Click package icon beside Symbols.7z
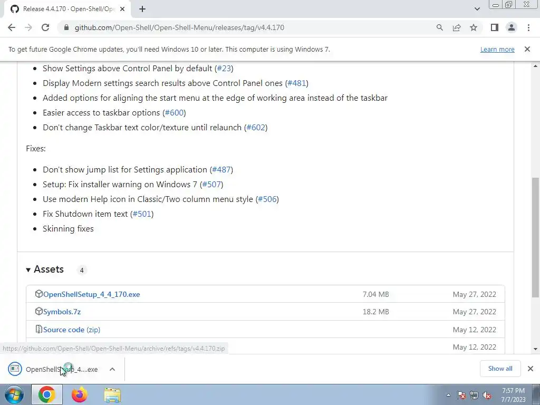The width and height of the screenshot is (540, 405). tap(38, 311)
